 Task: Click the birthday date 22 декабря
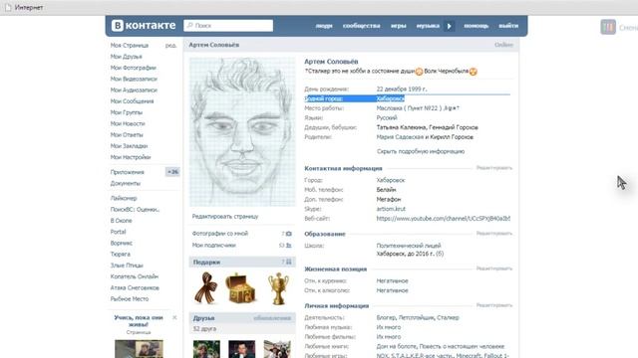pyautogui.click(x=392, y=89)
